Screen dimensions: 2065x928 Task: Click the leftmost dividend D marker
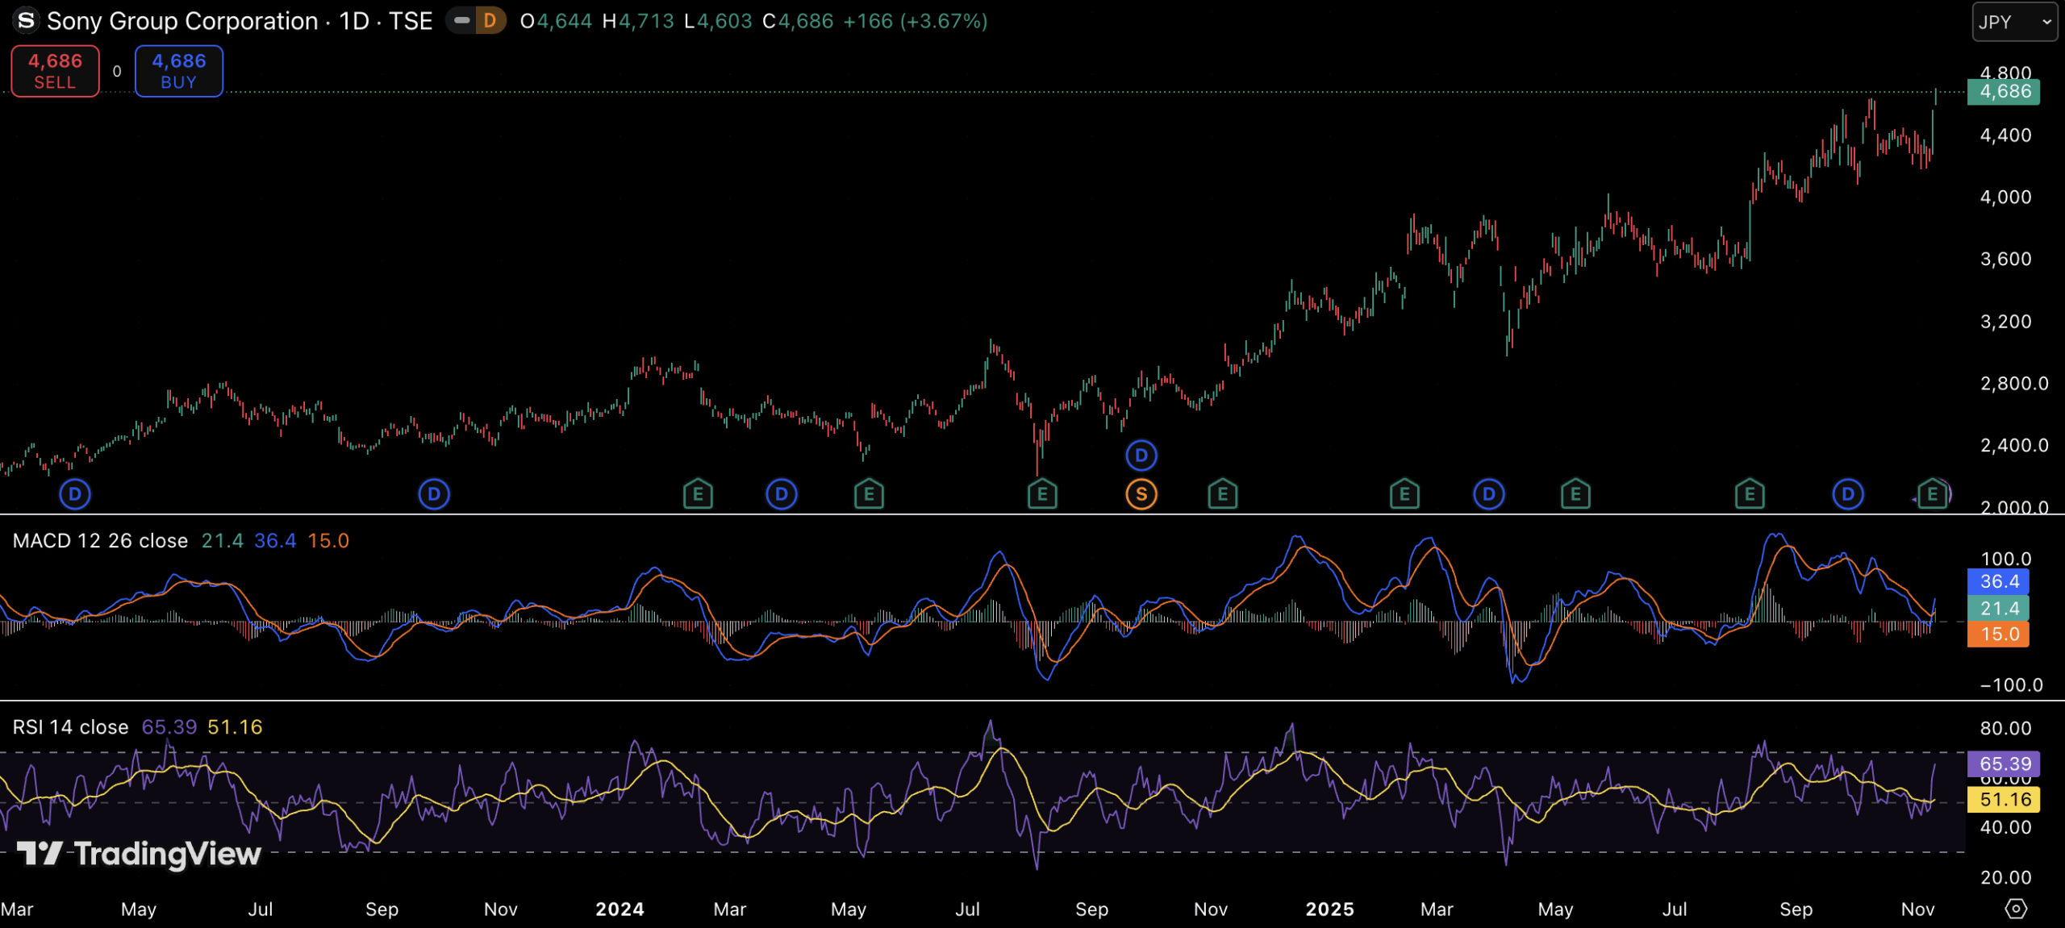[x=75, y=494]
